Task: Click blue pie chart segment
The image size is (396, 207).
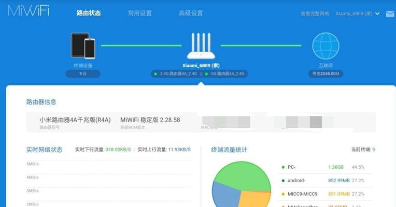Action: point(225,196)
